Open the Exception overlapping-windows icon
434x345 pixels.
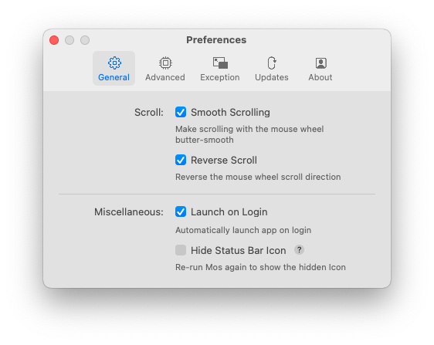220,63
